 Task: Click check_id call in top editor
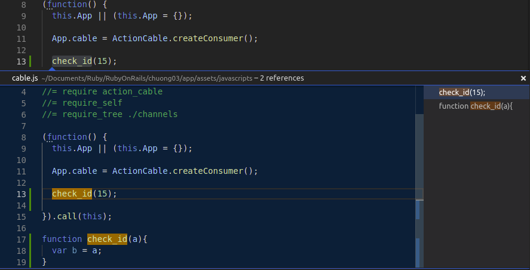[x=72, y=61]
